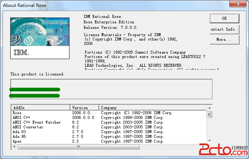Click the More... button
The width and height of the screenshot is (249, 159).
[225, 40]
